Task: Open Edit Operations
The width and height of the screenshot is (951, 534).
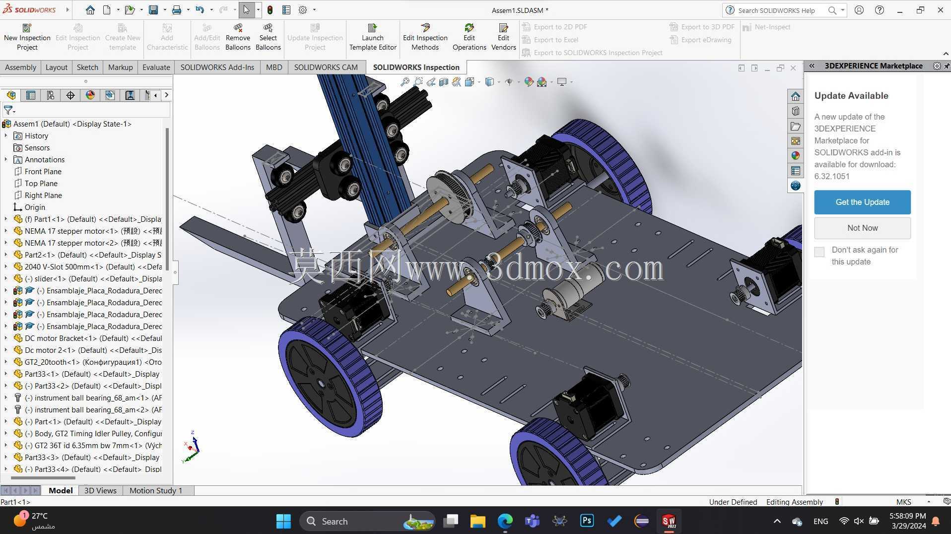Action: coord(469,37)
